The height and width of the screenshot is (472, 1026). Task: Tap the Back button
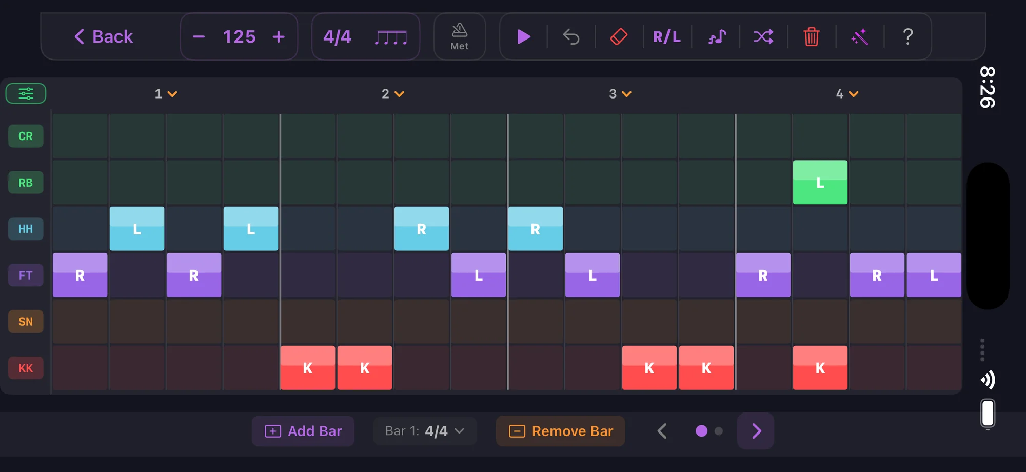(104, 37)
